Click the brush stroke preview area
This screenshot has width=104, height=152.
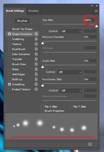point(51,126)
